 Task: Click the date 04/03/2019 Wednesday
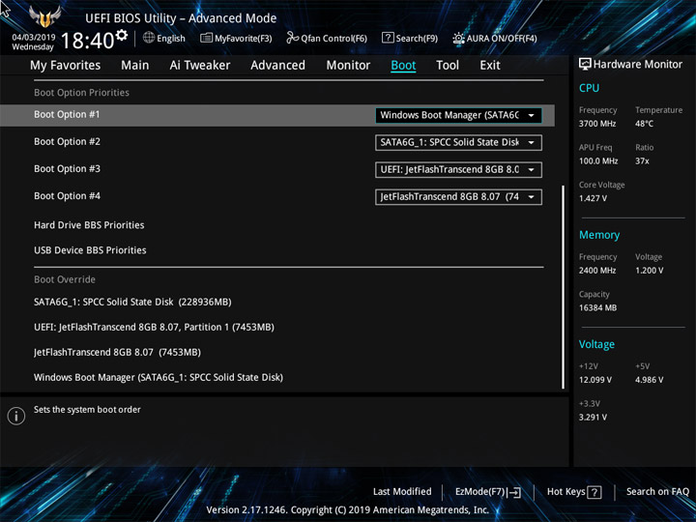(33, 43)
